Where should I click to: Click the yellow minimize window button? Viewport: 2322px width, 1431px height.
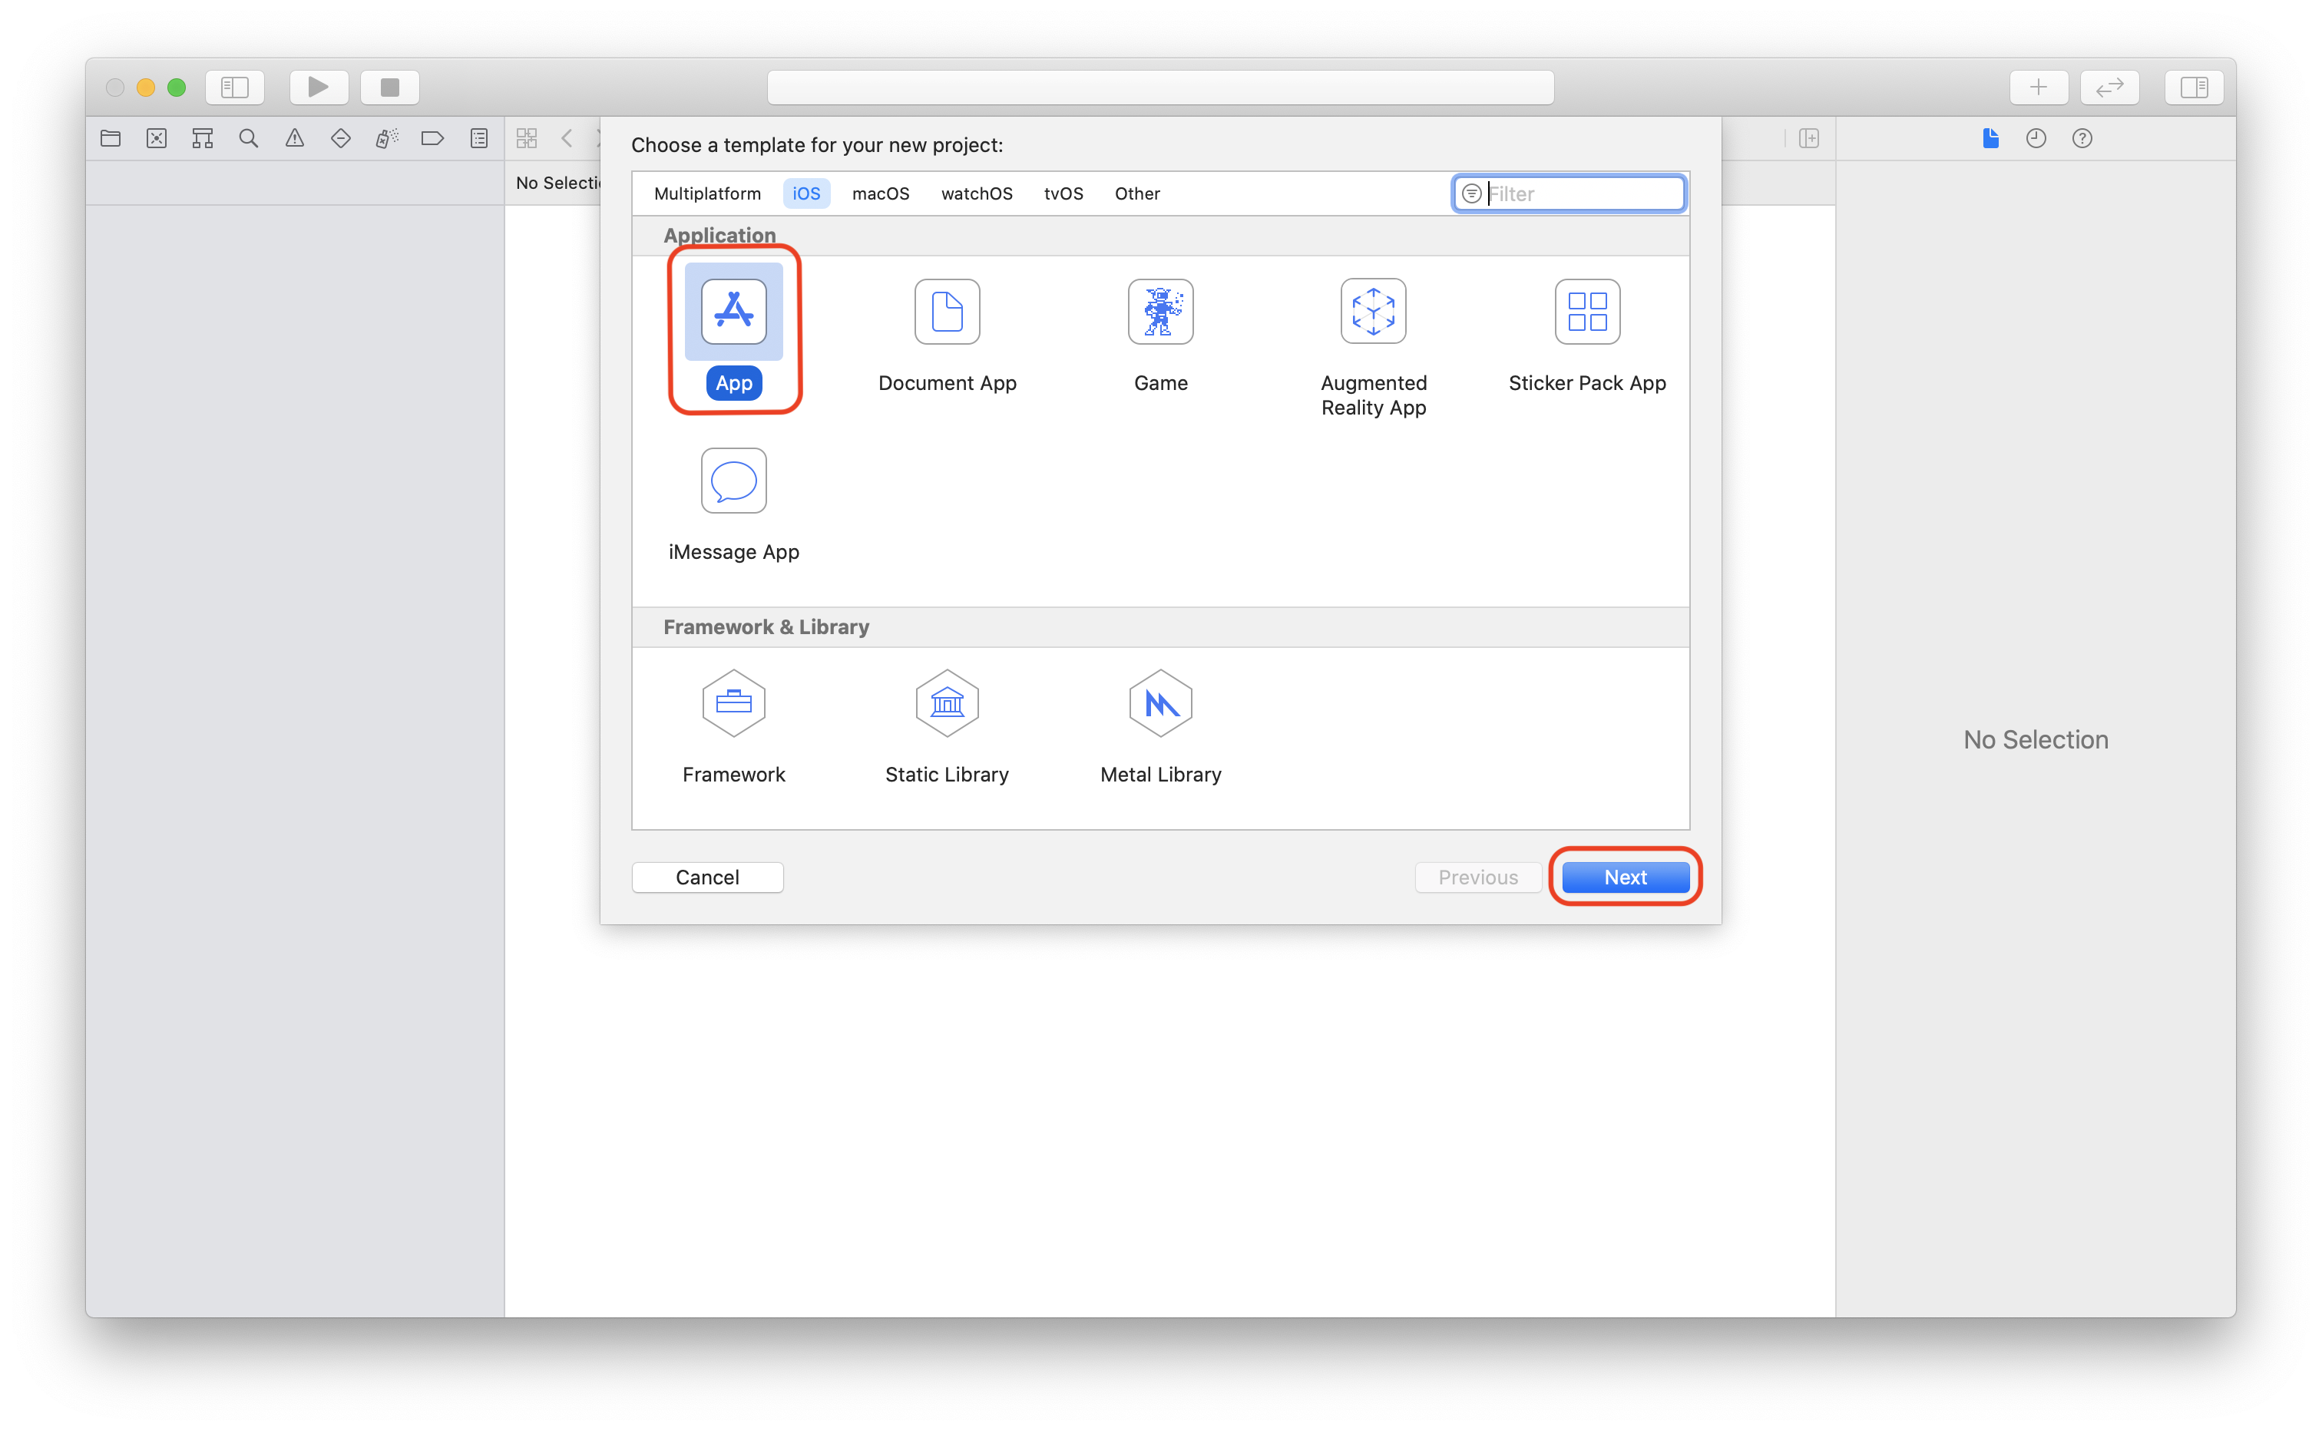(146, 87)
